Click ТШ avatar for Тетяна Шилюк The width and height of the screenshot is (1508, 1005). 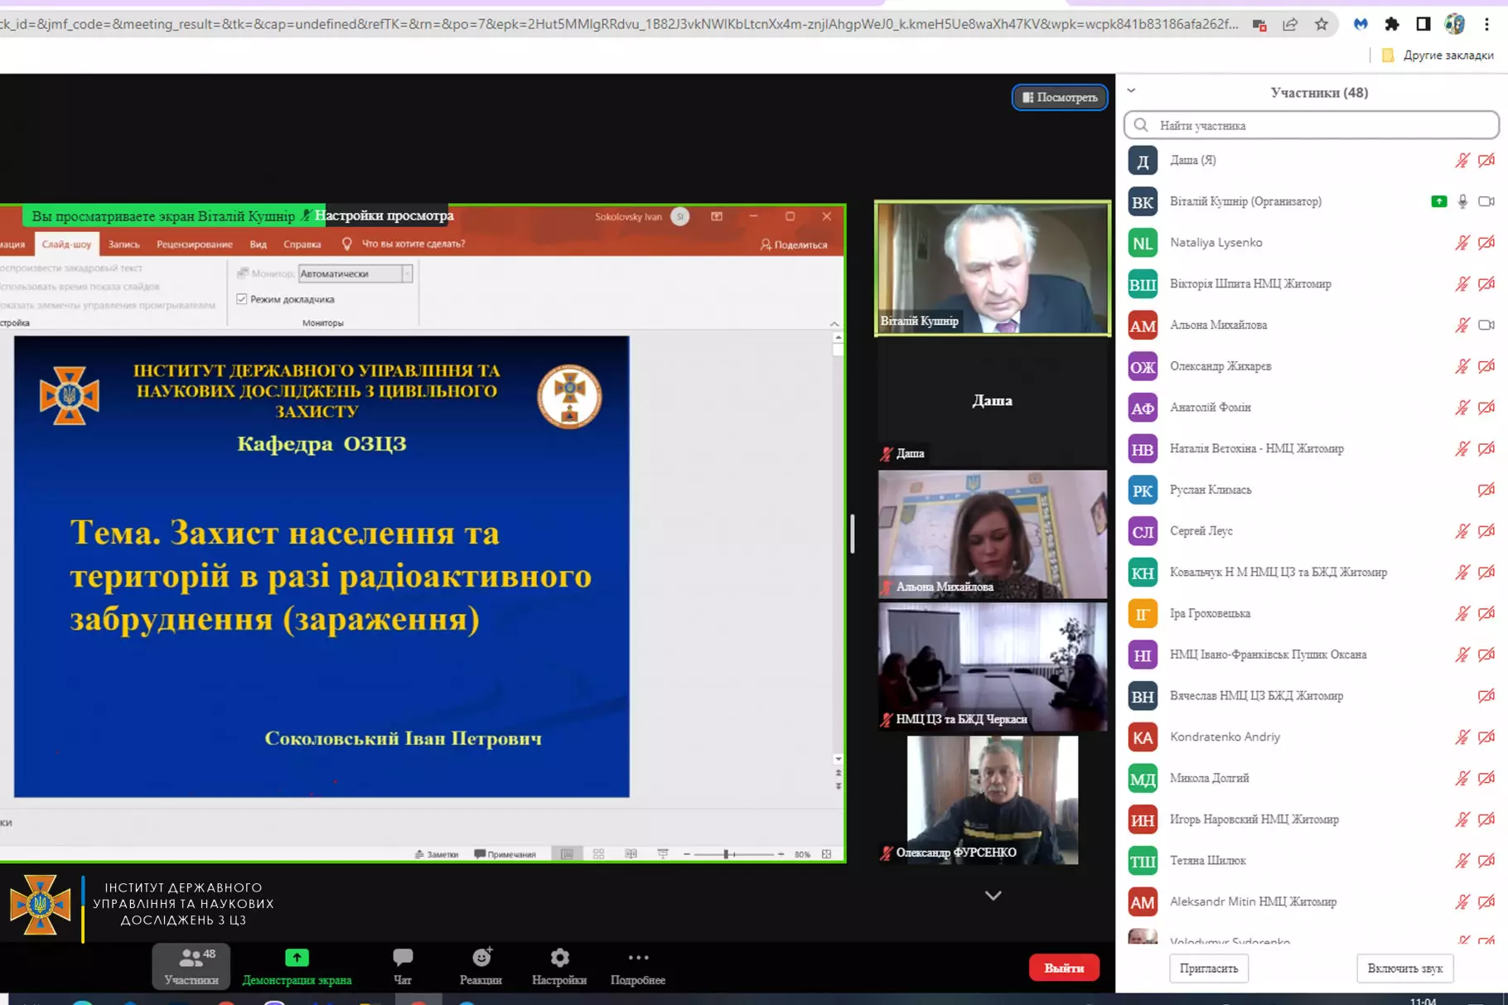point(1143,861)
